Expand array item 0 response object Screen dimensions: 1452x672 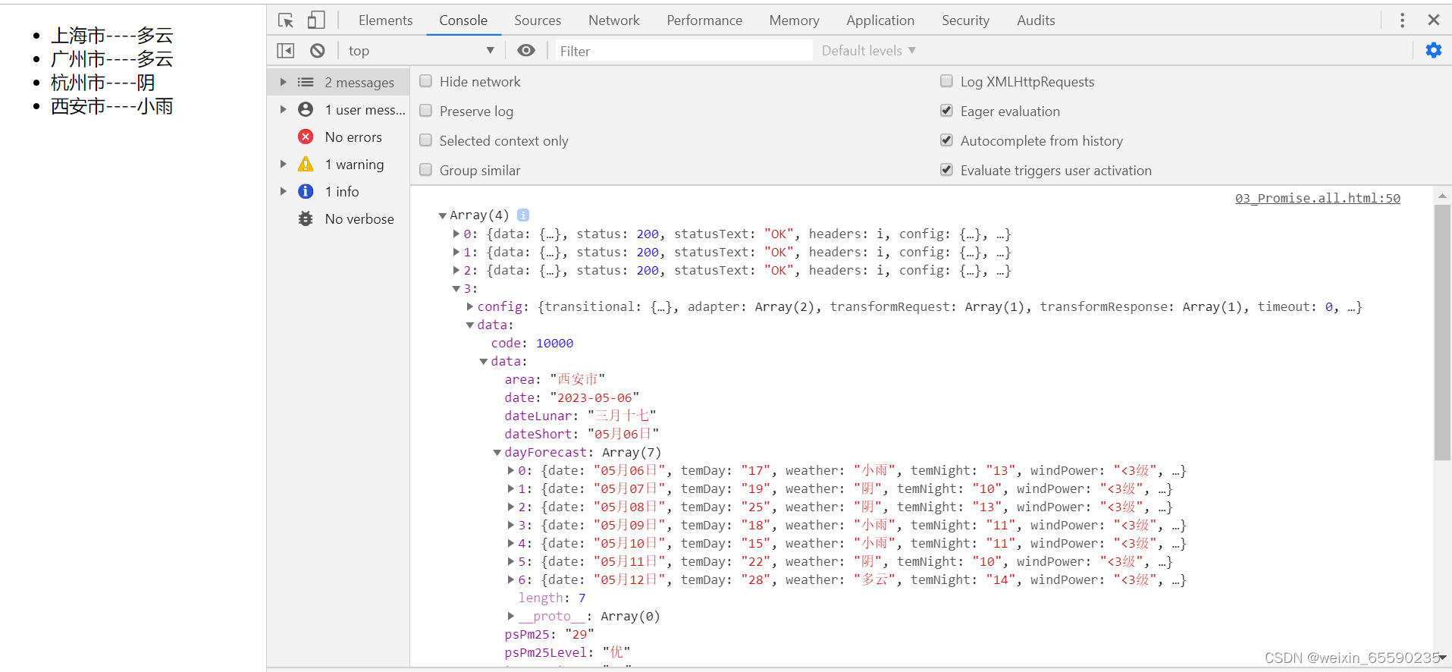tap(456, 234)
